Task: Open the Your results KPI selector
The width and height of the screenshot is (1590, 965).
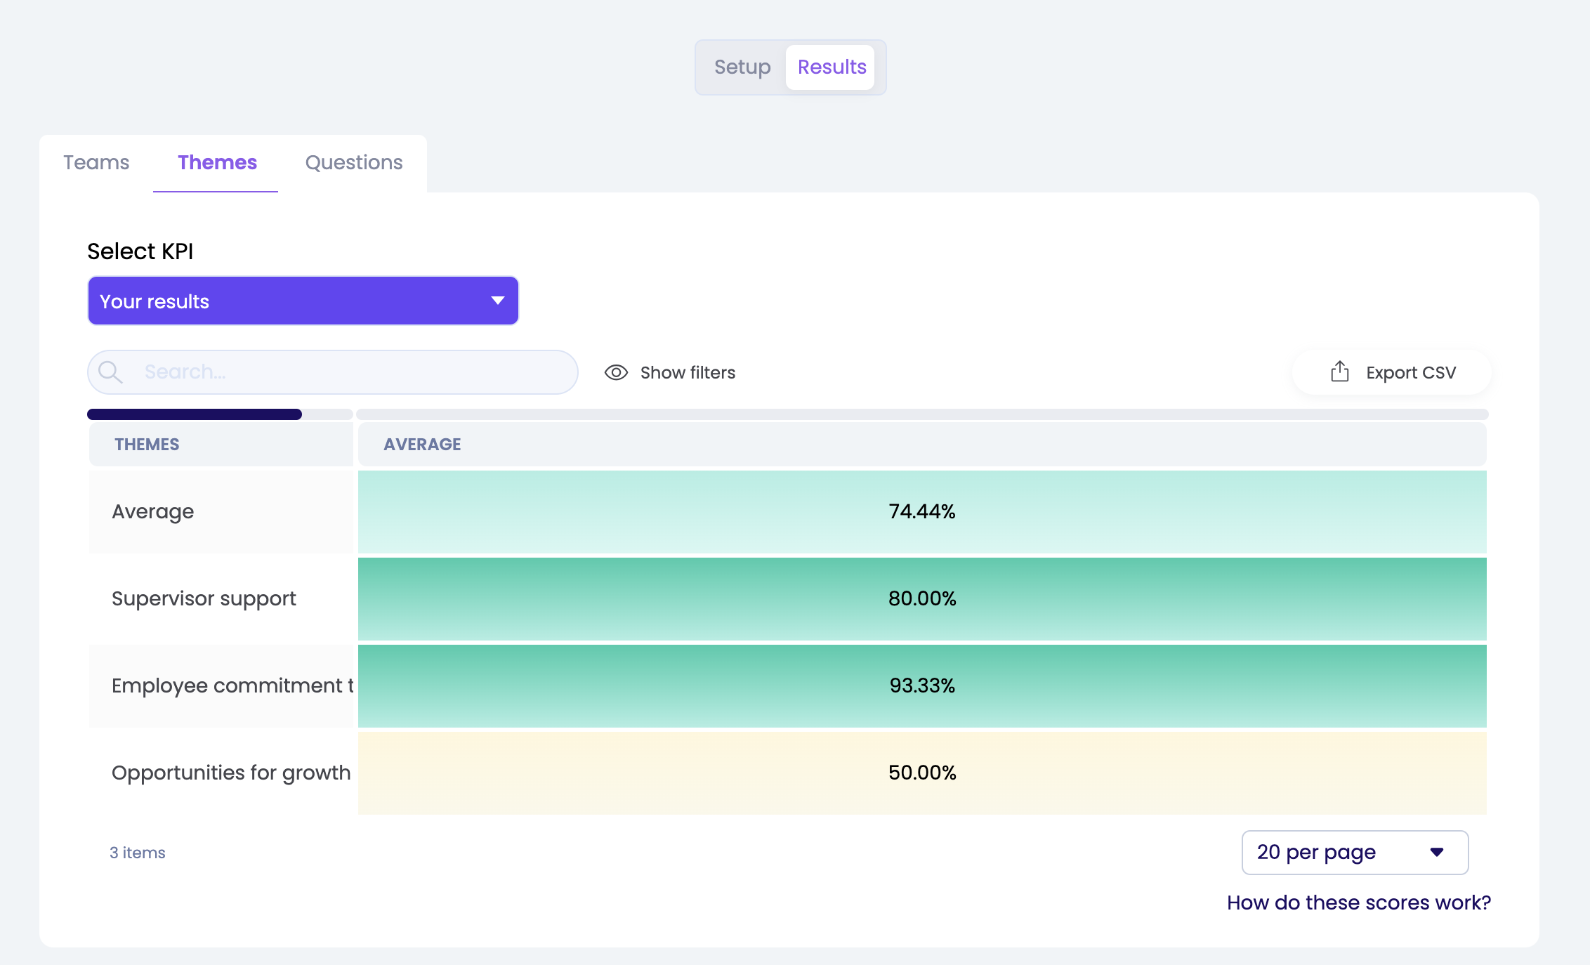Action: click(x=302, y=301)
